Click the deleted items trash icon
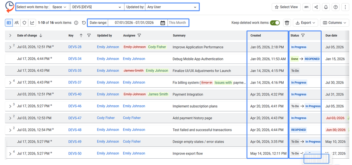 pos(287,22)
